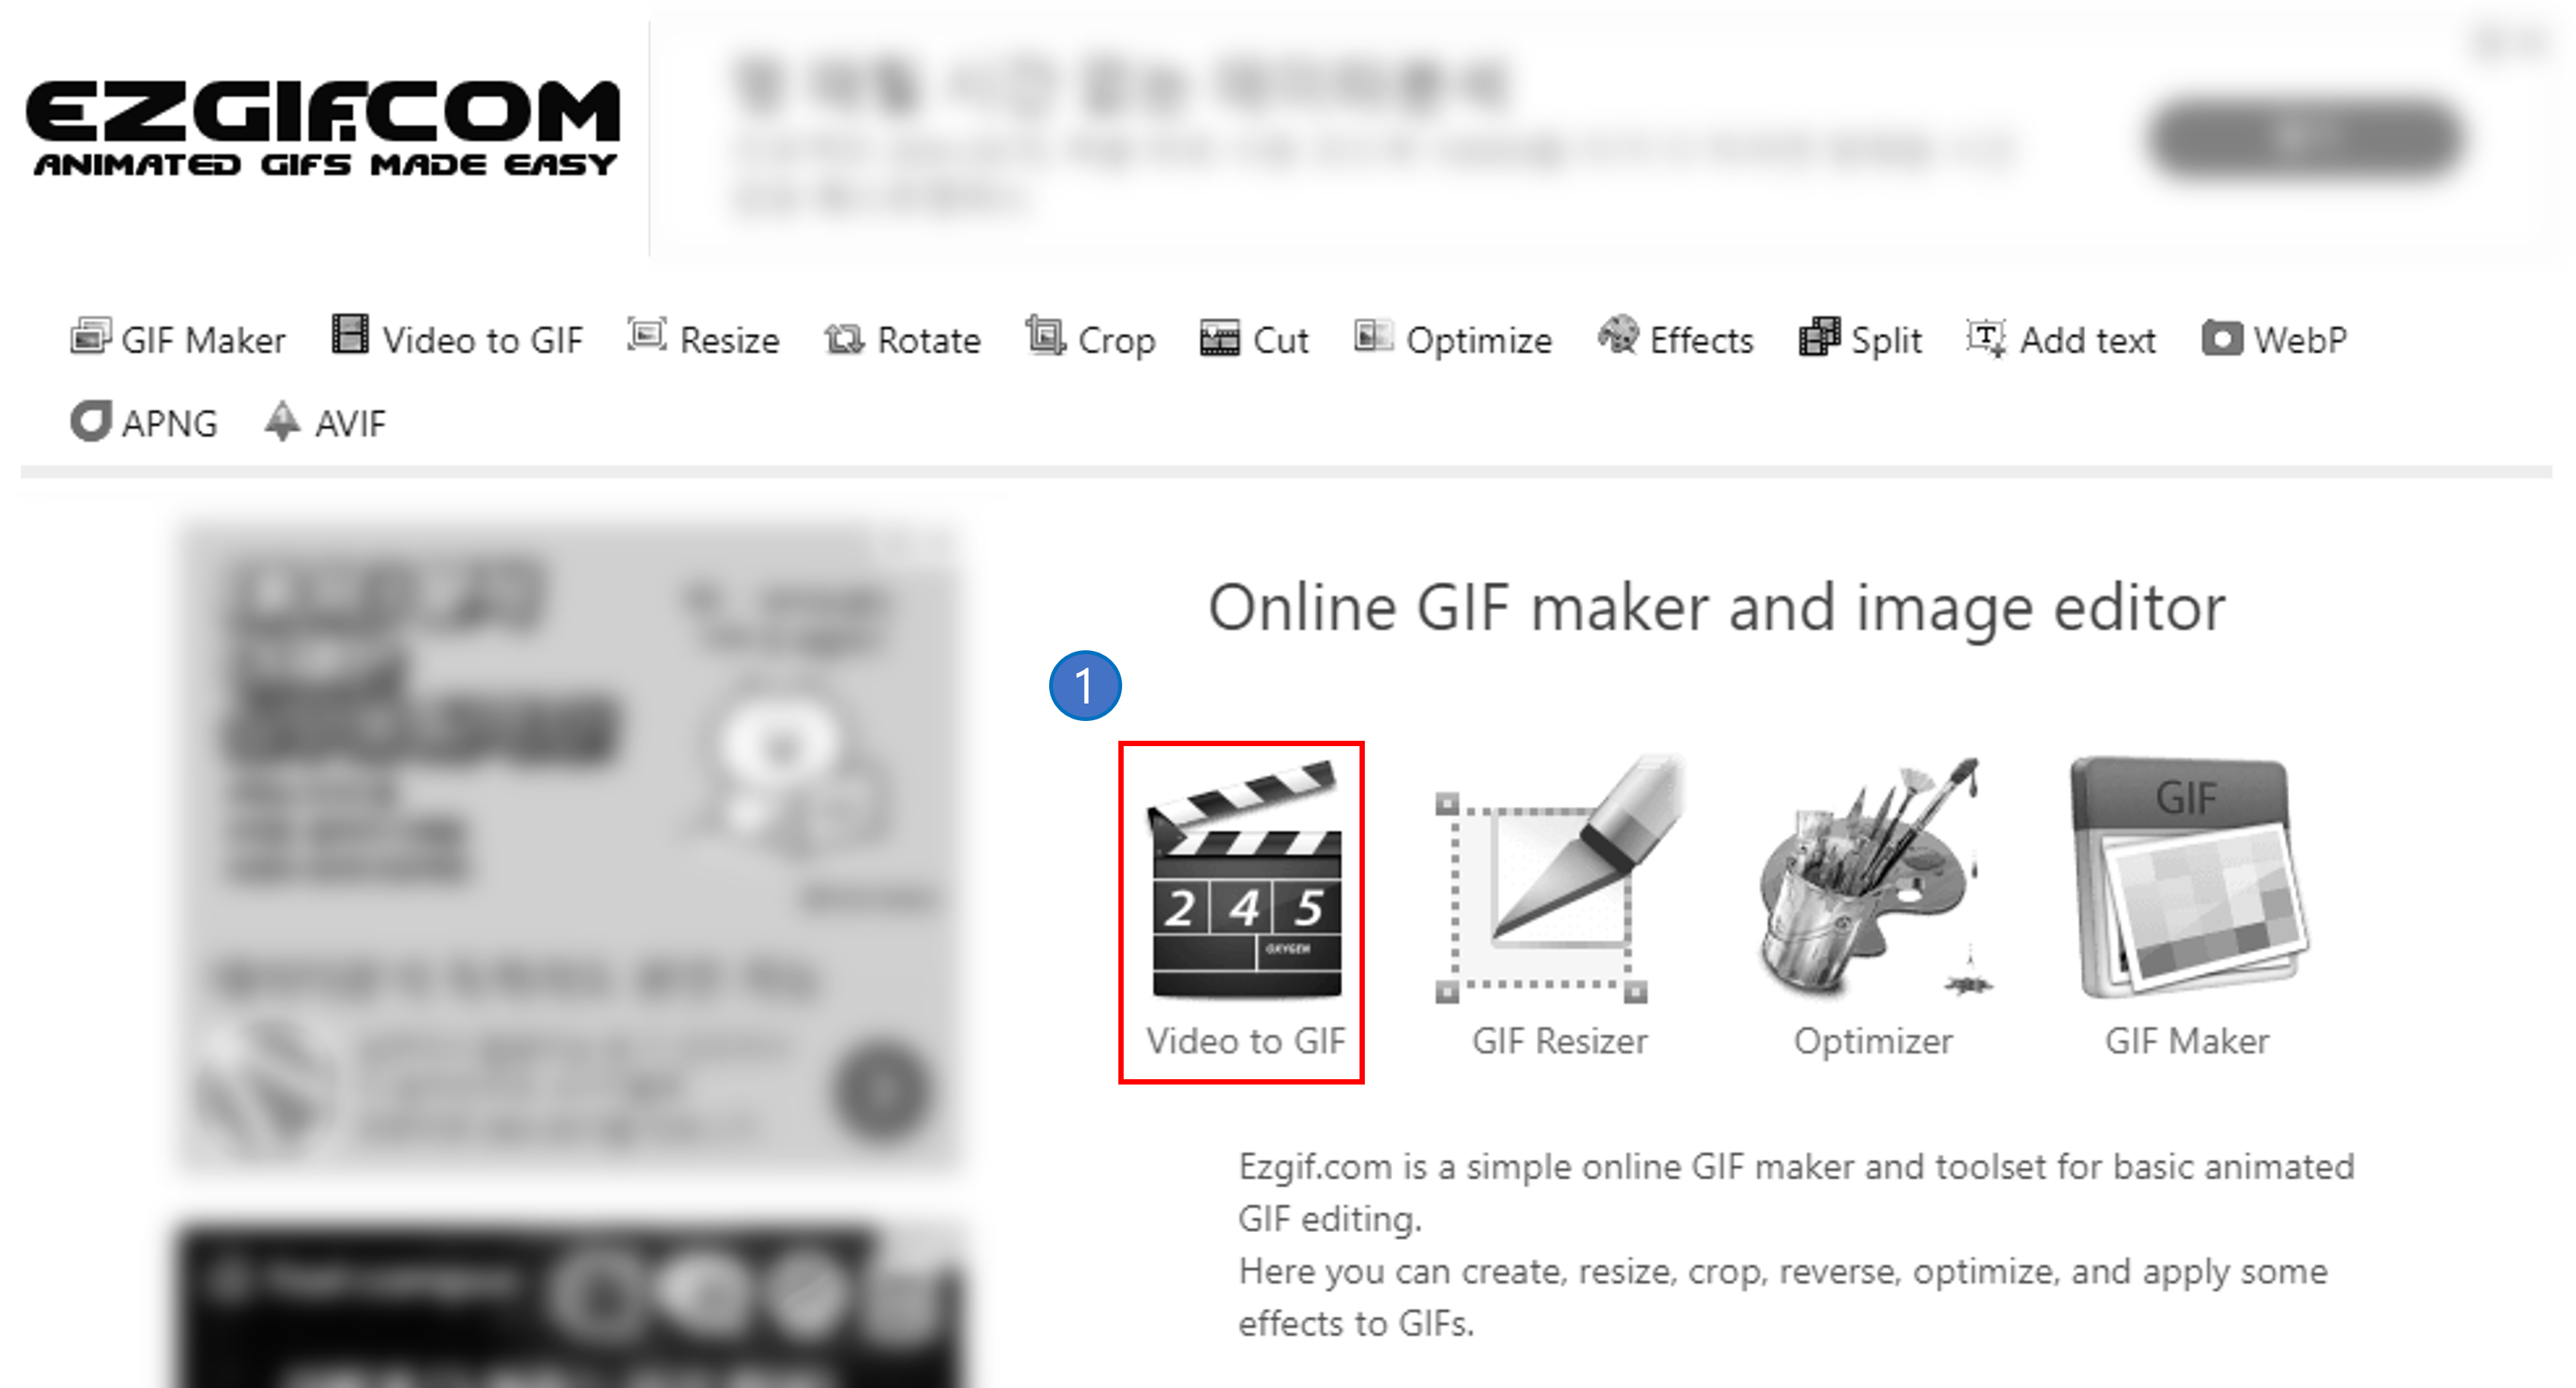The width and height of the screenshot is (2576, 1388).
Task: Go to the Rotate tool
Action: [x=903, y=340]
